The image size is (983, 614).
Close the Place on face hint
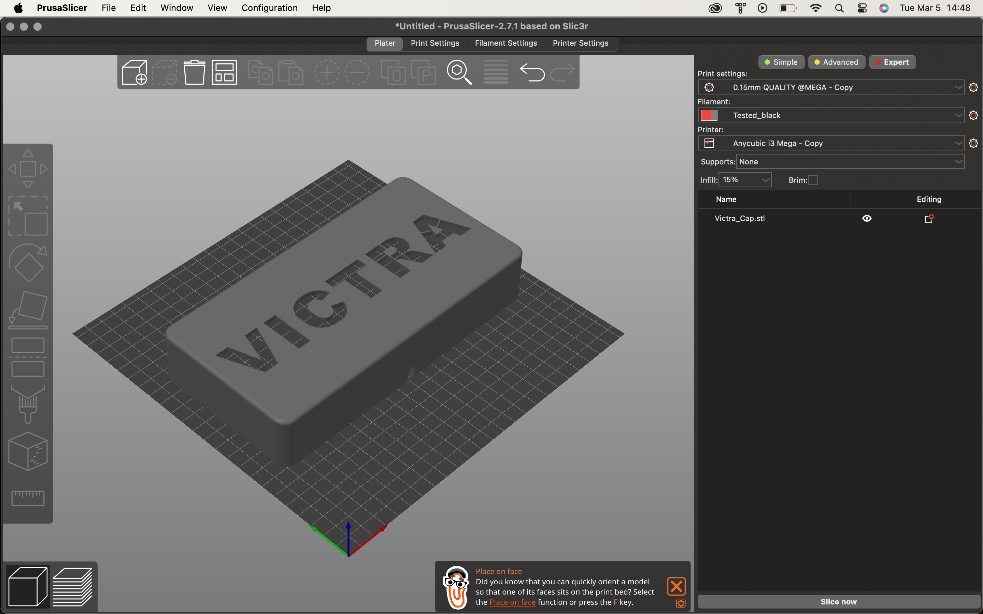pyautogui.click(x=676, y=586)
